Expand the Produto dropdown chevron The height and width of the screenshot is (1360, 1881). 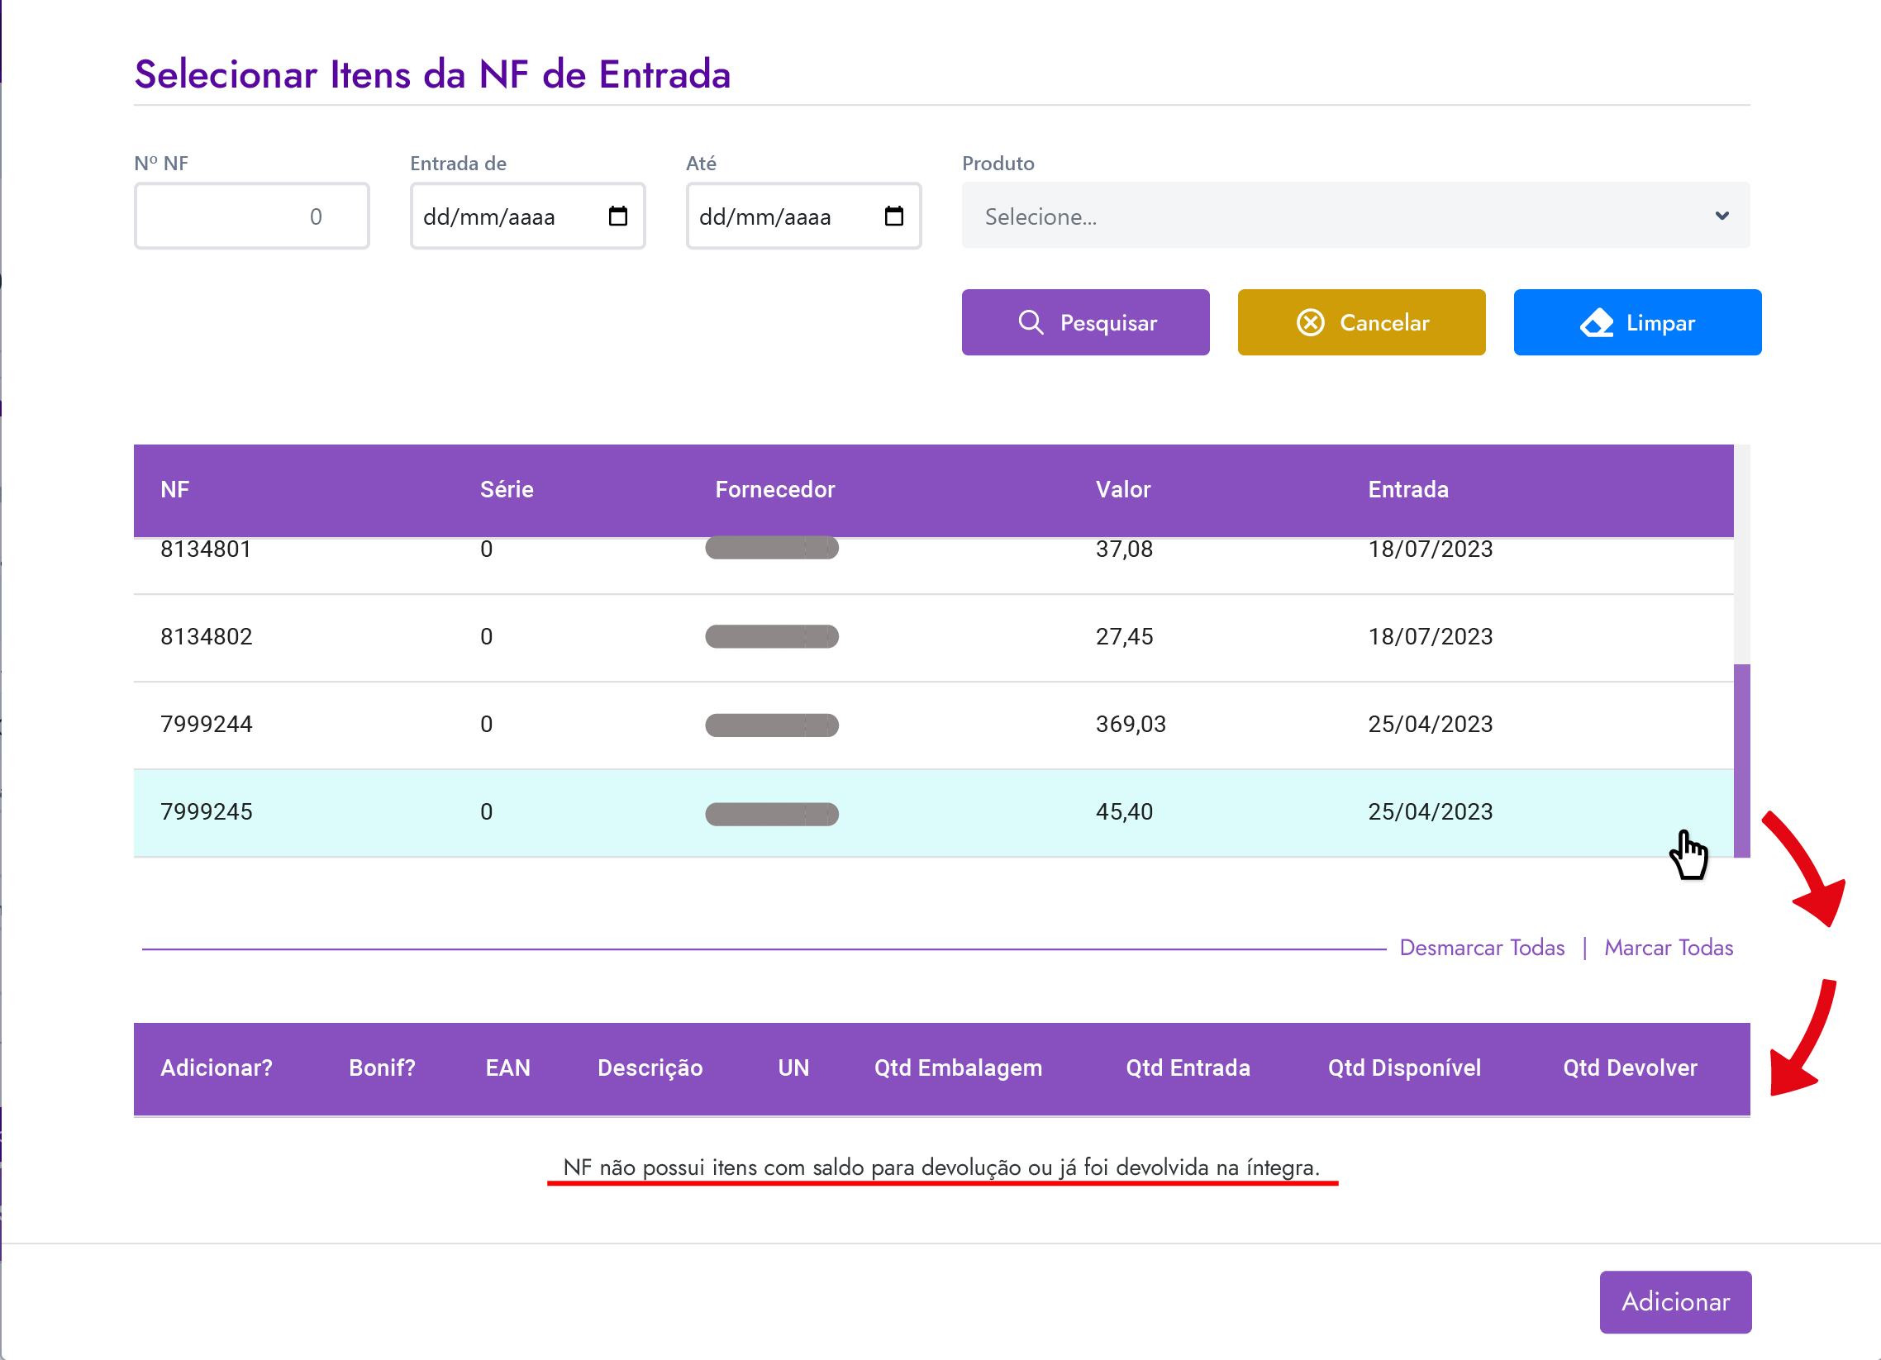1721,216
